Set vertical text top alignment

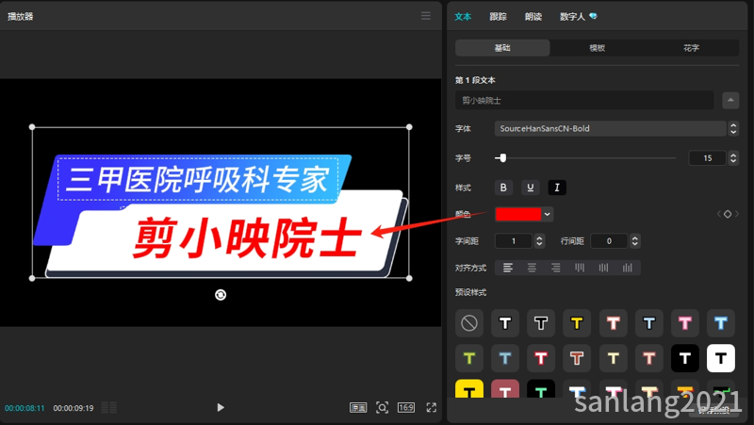point(580,268)
